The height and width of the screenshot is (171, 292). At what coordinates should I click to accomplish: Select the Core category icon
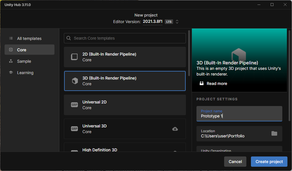coord(11,50)
